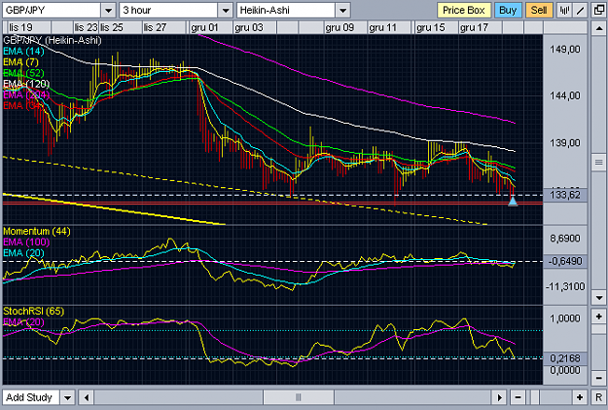This screenshot has width=608, height=410.
Task: Select the trend line drawing tool
Action: click(580, 11)
